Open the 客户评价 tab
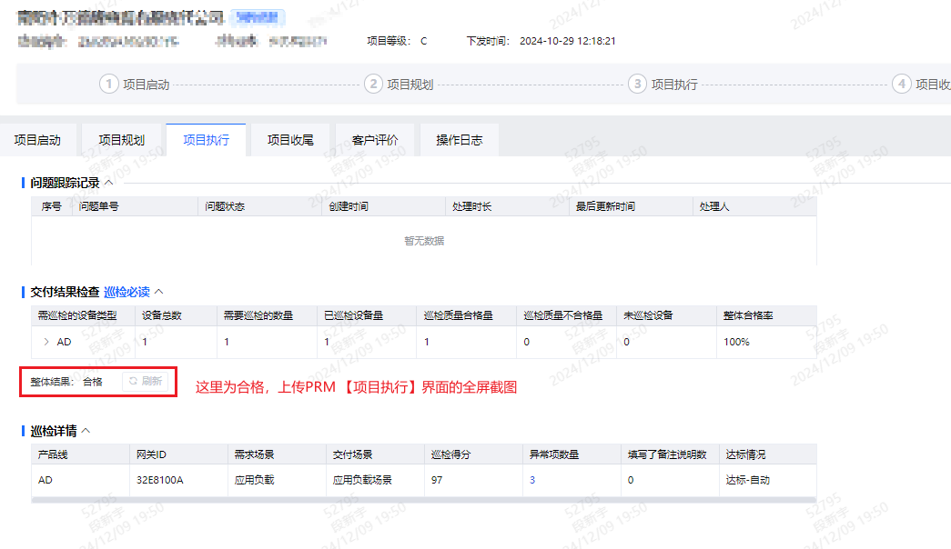Screen dimensions: 951x549 click(375, 140)
